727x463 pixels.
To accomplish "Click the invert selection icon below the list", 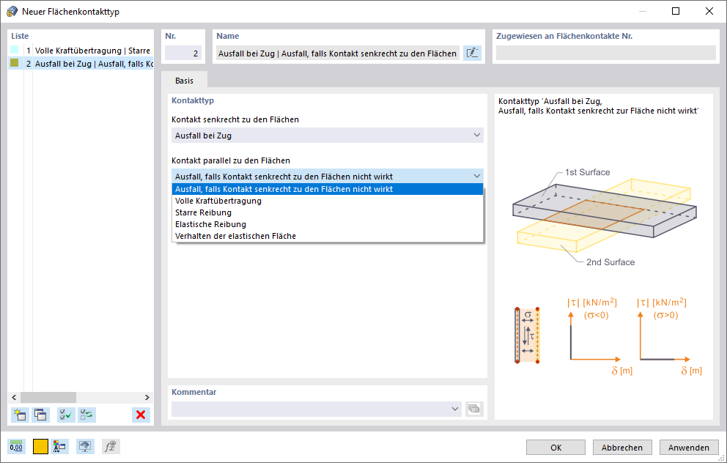I will (x=86, y=415).
